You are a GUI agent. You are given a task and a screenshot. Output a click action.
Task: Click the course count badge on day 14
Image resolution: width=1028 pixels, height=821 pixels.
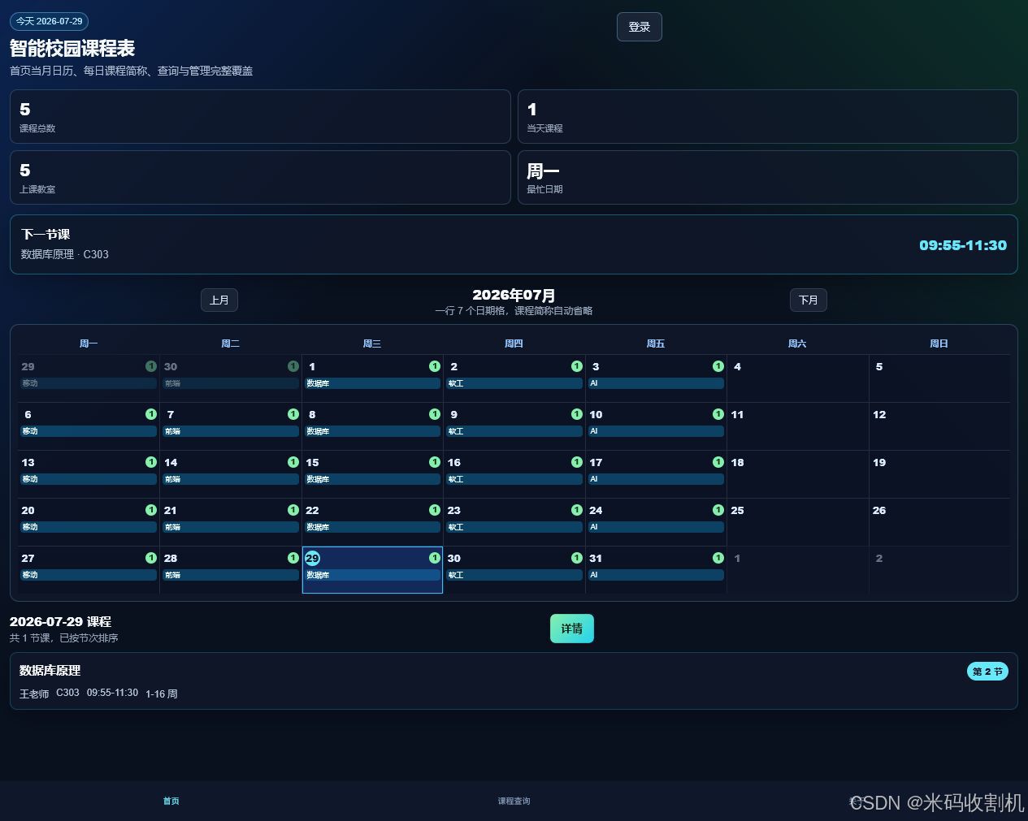pyautogui.click(x=293, y=462)
